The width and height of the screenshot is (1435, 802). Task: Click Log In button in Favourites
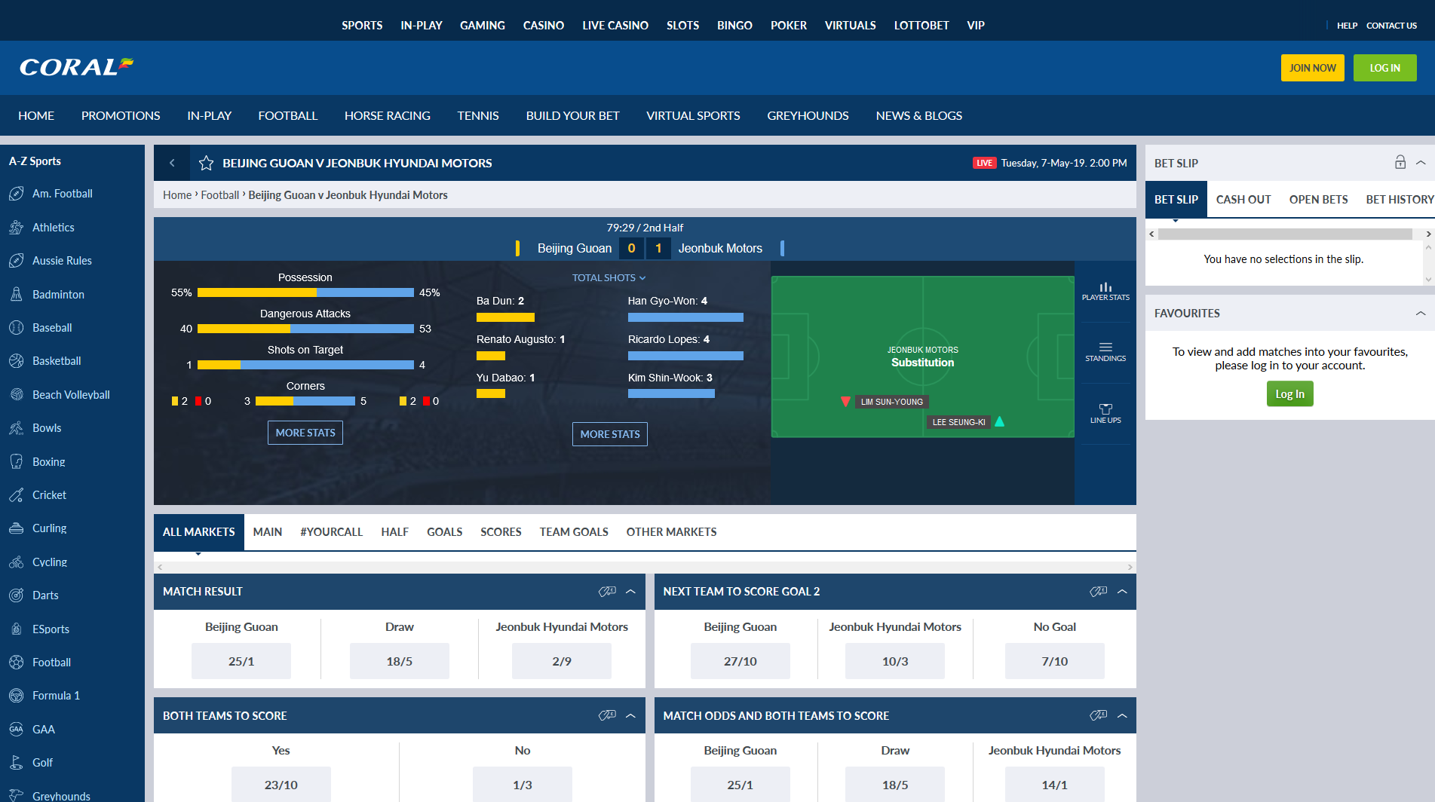[x=1290, y=394]
